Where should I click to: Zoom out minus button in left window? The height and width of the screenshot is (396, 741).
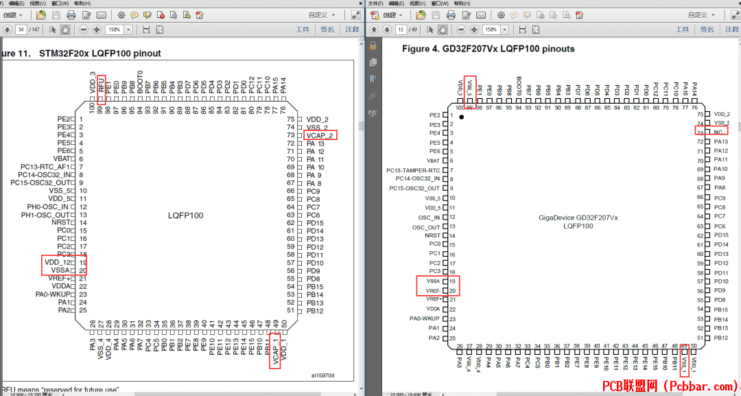[x=84, y=30]
